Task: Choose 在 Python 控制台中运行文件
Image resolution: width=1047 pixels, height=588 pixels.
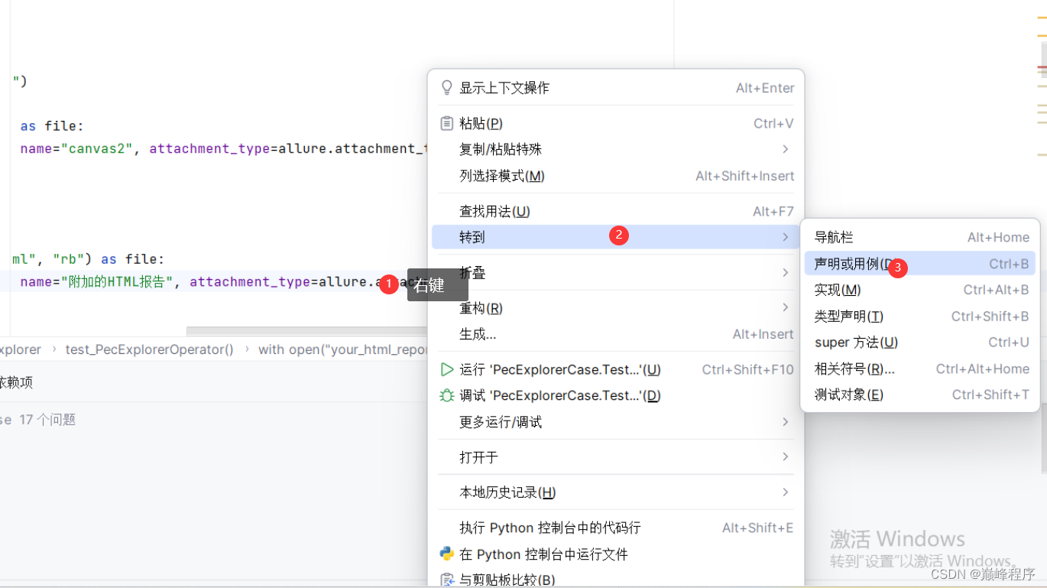Action: 616,554
